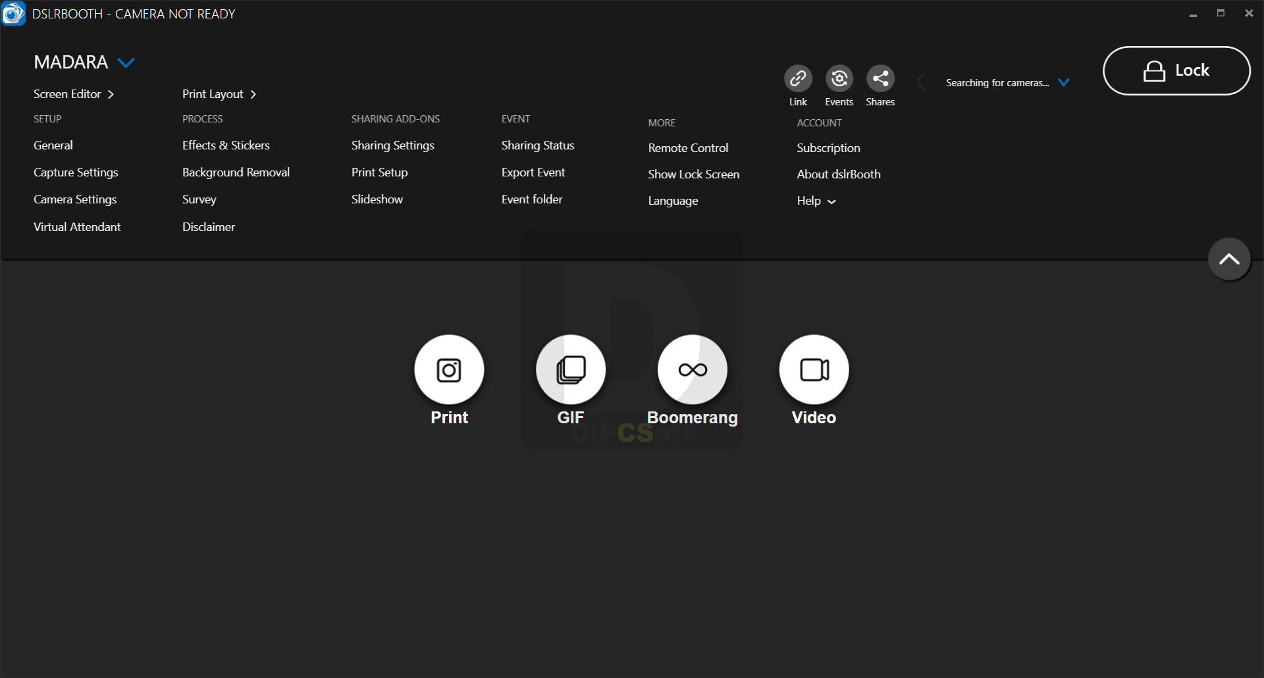
Task: Open the Events icon
Action: [839, 78]
